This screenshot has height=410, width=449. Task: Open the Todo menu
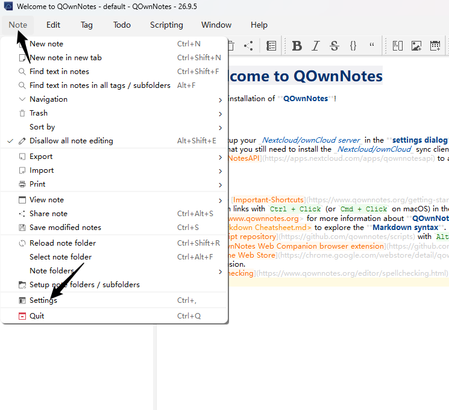click(122, 25)
